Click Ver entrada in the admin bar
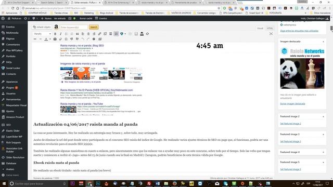The height and width of the screenshot is (187, 333). click(60, 19)
